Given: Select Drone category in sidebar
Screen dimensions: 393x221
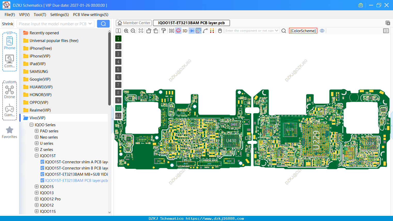Looking at the screenshot, I should tap(10, 92).
